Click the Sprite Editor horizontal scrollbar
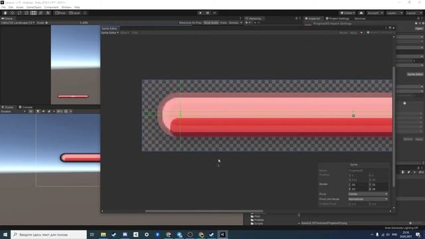This screenshot has height=239, width=425. (204, 211)
